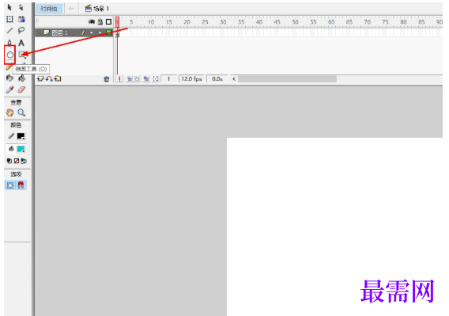Viewport: 449px width, 316px height.
Task: Select the Pencil tool
Action: click(9, 67)
